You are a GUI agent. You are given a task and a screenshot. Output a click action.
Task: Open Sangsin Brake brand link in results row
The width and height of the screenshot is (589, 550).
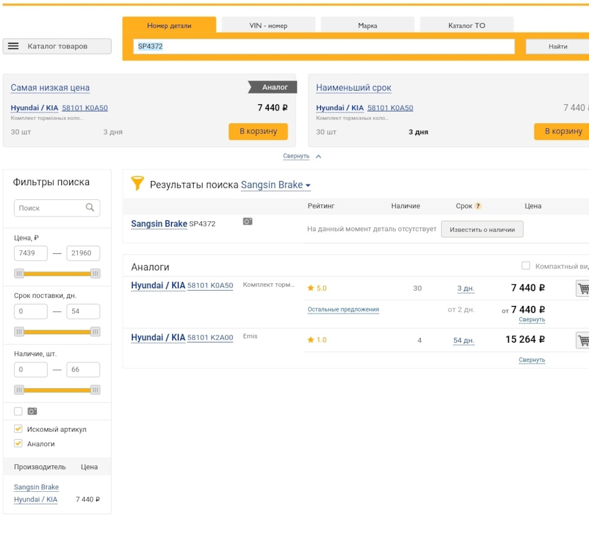pyautogui.click(x=159, y=224)
